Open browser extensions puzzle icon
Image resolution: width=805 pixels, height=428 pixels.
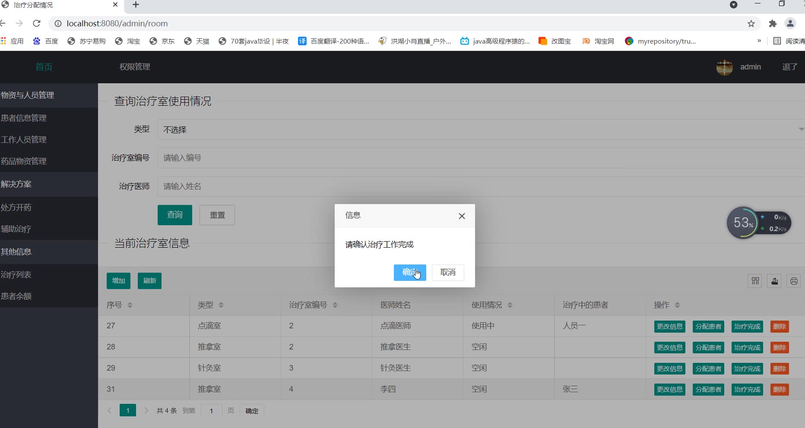pos(773,23)
